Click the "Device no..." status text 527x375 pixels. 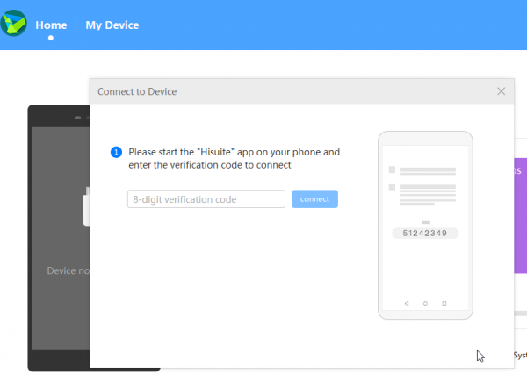coord(68,271)
